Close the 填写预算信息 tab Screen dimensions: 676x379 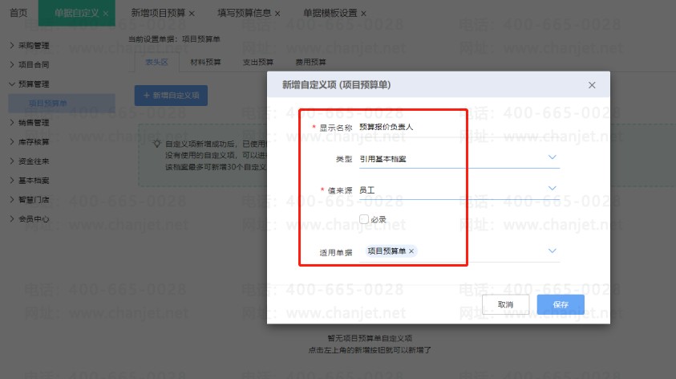click(277, 14)
